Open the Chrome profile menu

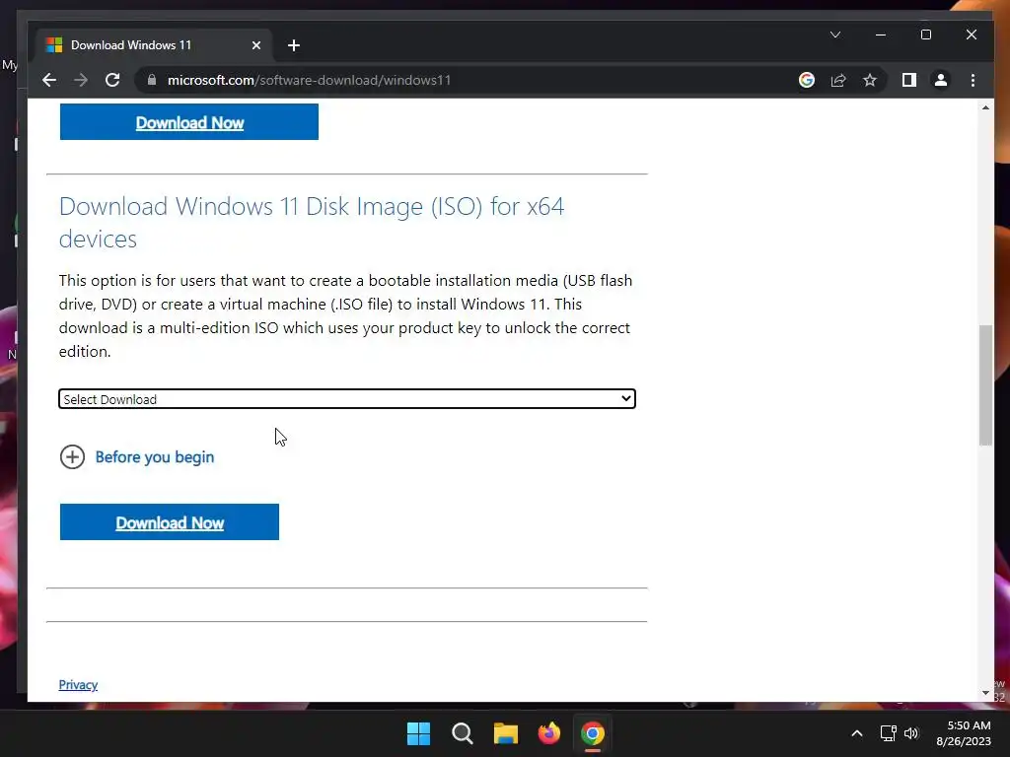coord(940,80)
